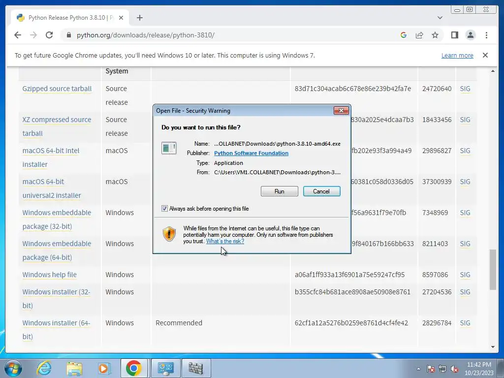Click scrollbar up arrow of the page
The image size is (504, 378).
click(493, 71)
